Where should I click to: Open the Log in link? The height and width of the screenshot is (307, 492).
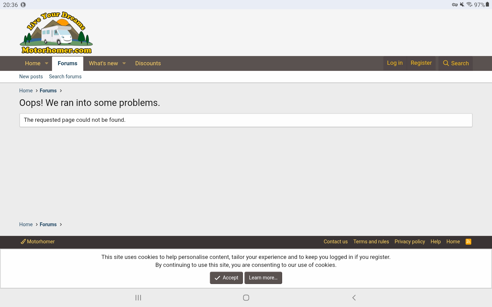pyautogui.click(x=395, y=63)
